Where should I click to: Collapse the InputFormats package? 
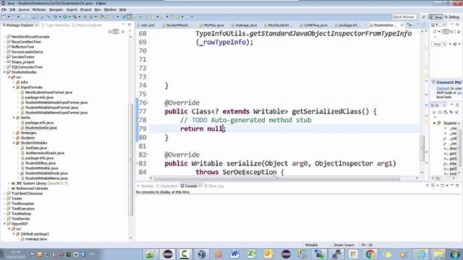point(14,87)
